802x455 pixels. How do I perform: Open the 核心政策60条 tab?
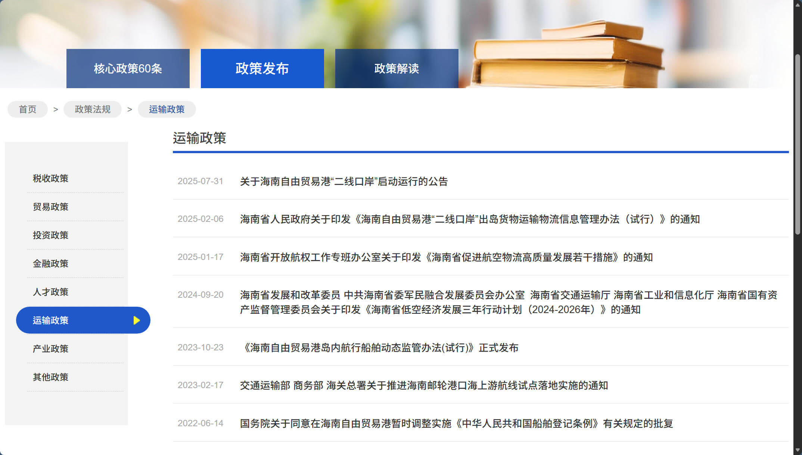pyautogui.click(x=128, y=69)
